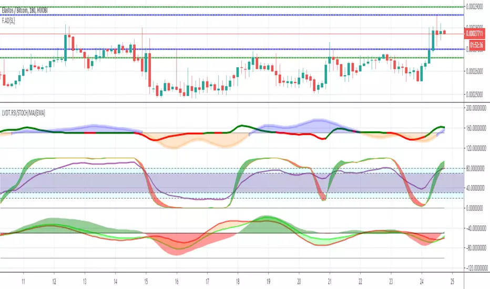490x289 pixels.
Task: Click the red current price label 0.00027711
Action: point(474,34)
